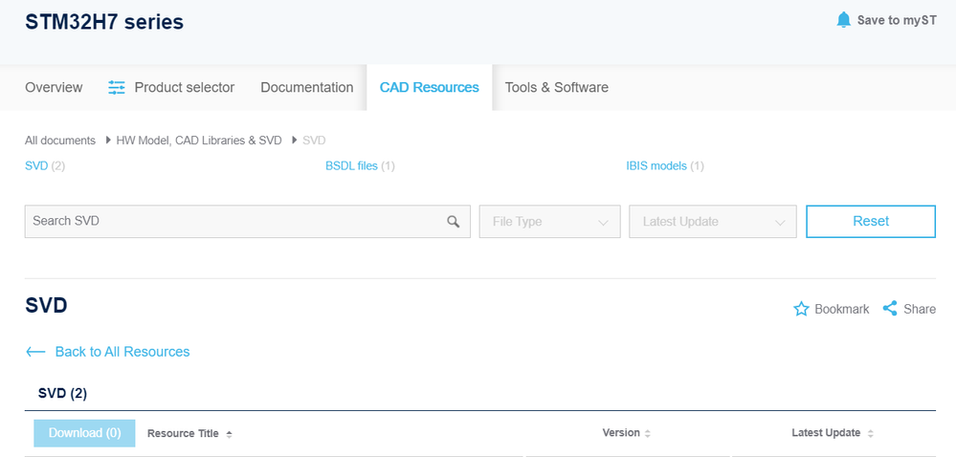The height and width of the screenshot is (457, 956).
Task: Click the bell icon next to Save to myST
Action: pyautogui.click(x=843, y=20)
